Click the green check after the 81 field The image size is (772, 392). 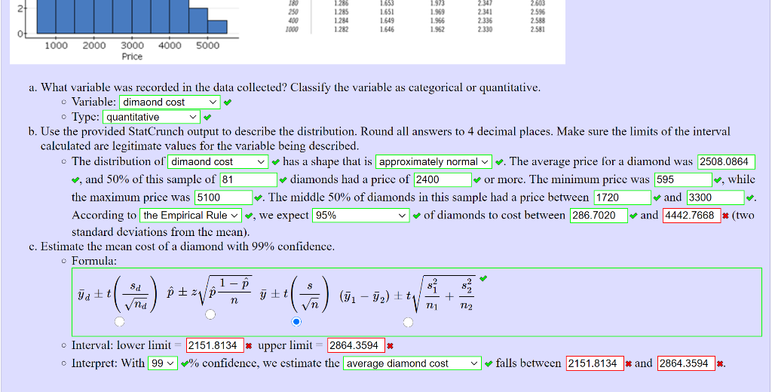pos(283,180)
